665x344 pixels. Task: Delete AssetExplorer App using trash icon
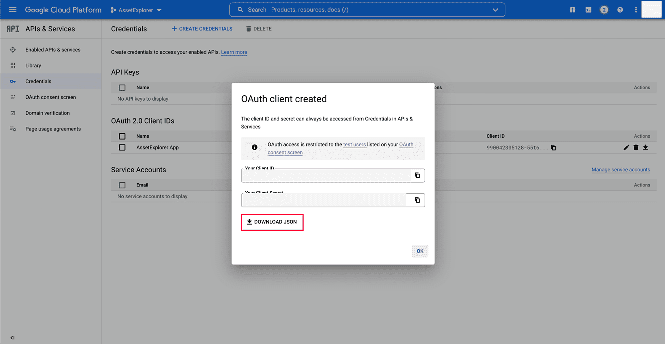coord(636,148)
